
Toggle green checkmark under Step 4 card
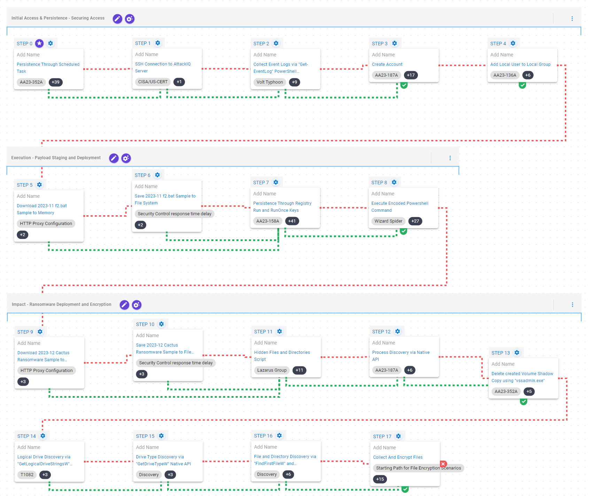(522, 85)
